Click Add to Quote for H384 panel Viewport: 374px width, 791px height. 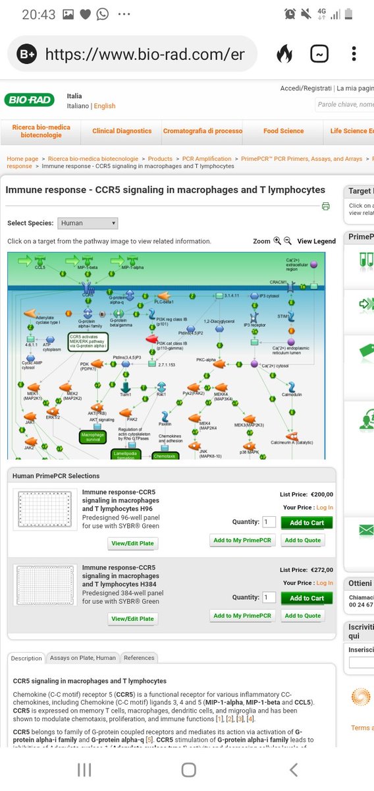coord(303,616)
